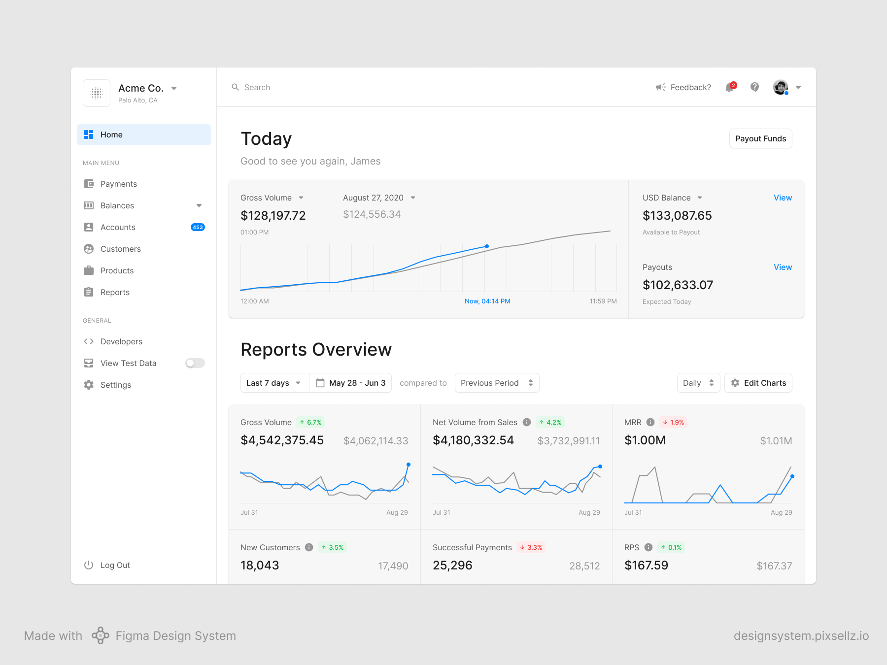The height and width of the screenshot is (665, 887).
Task: Expand the Previous Period comparison selector
Action: pos(496,383)
